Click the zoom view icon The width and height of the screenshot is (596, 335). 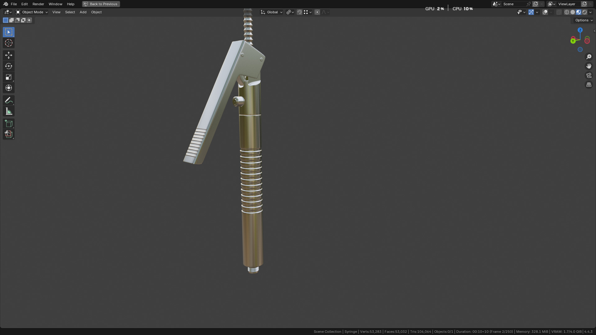pyautogui.click(x=589, y=57)
